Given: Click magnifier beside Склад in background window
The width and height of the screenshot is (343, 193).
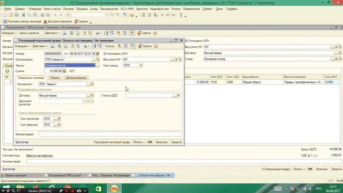Looking at the screenshot, I should point(340,59).
